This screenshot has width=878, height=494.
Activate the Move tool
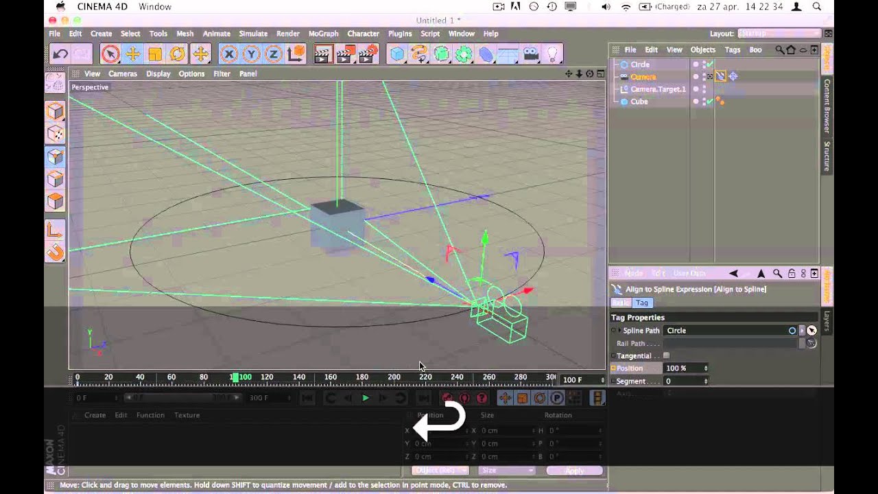pos(132,54)
